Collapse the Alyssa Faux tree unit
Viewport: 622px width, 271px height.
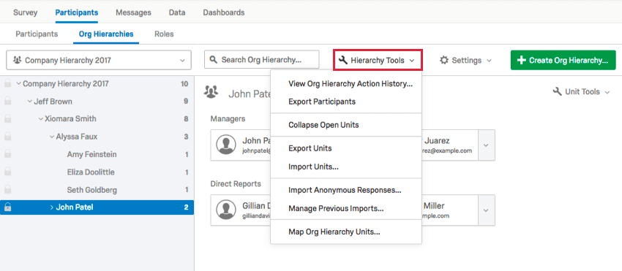(x=51, y=137)
